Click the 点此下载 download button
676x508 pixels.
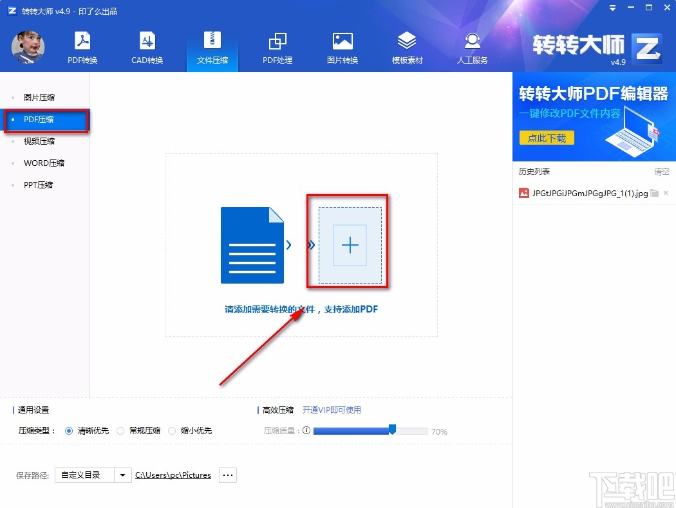546,138
